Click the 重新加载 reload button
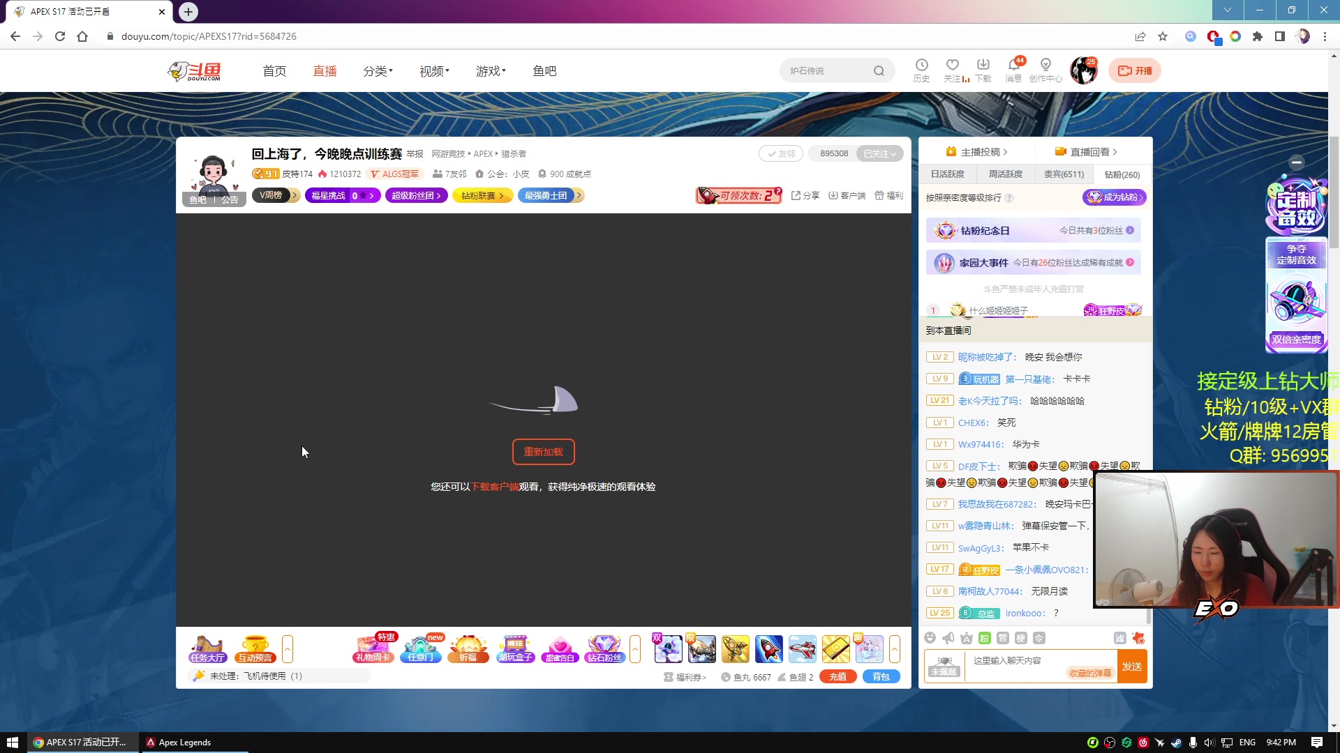 [543, 452]
